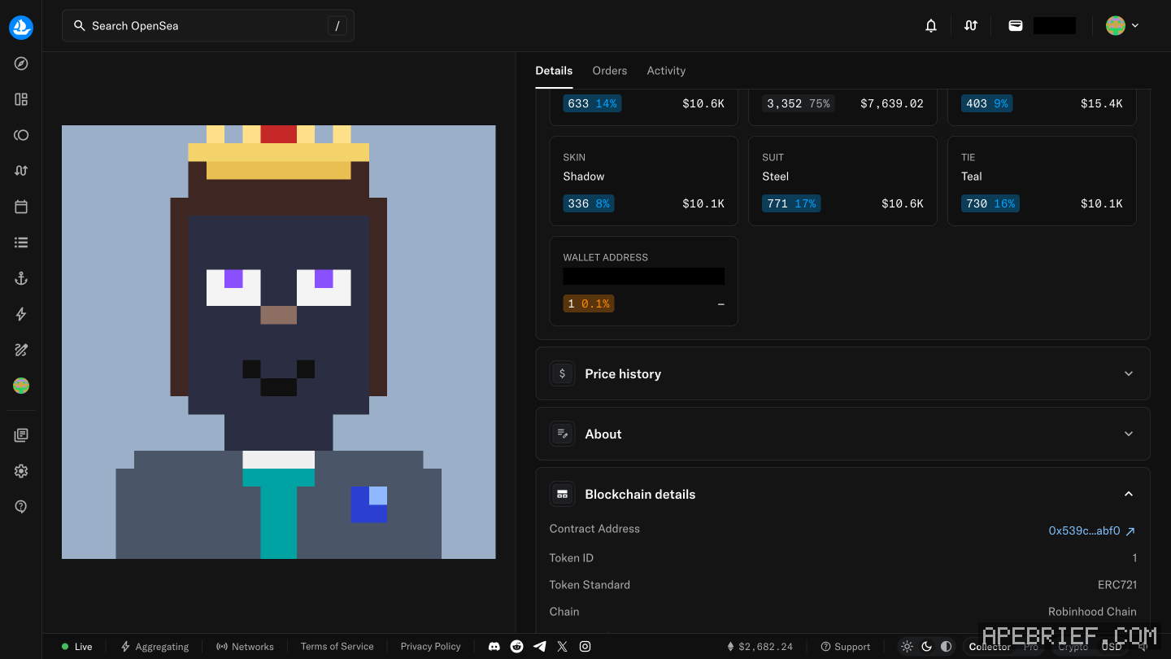Expand the Price history section
1171x659 pixels.
(842, 373)
